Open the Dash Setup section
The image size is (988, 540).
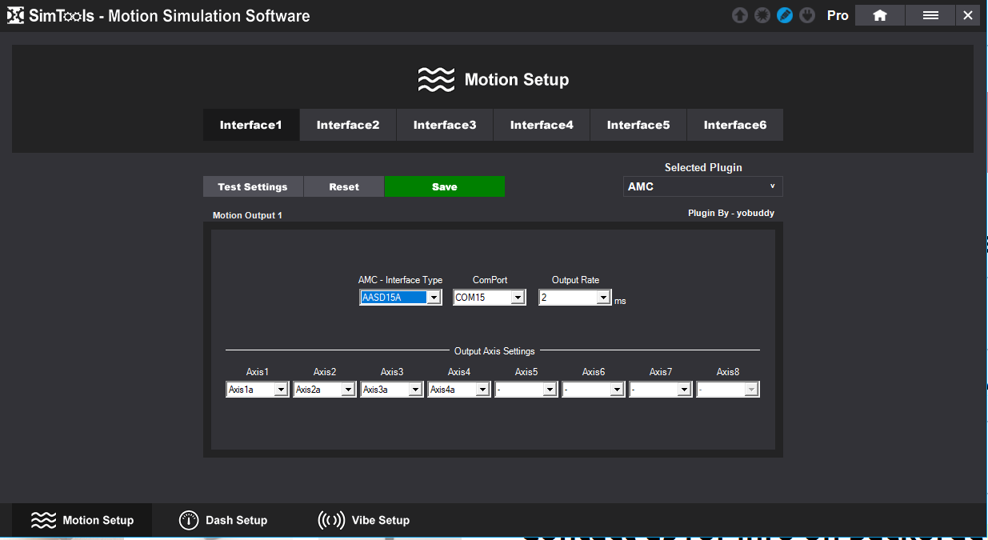click(x=223, y=520)
